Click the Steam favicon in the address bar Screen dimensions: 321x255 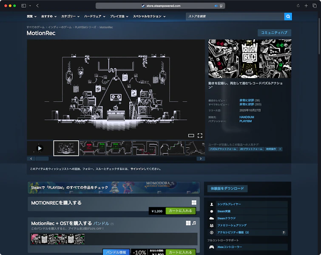(x=143, y=6)
